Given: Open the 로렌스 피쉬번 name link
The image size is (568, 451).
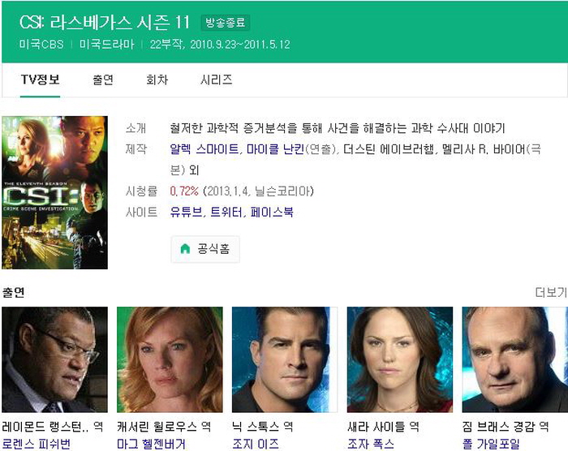Looking at the screenshot, I should pos(37,445).
